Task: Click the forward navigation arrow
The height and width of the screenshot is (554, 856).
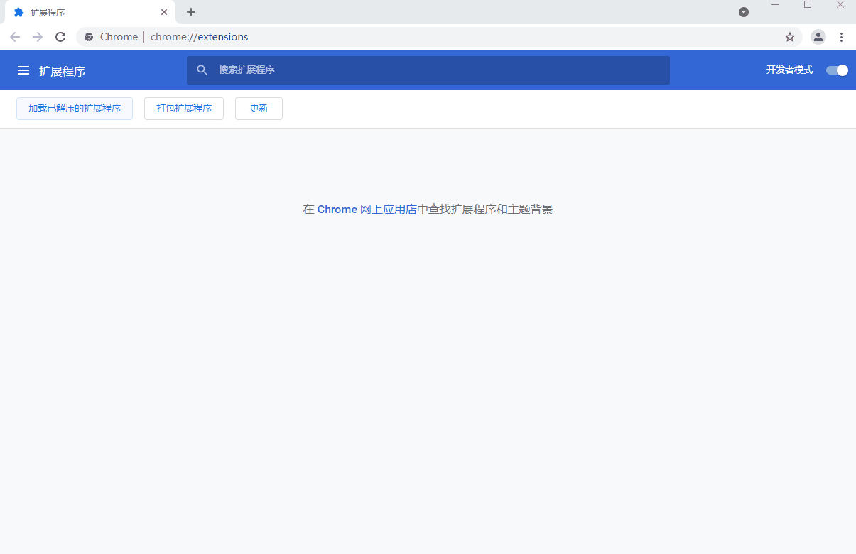Action: [x=37, y=36]
